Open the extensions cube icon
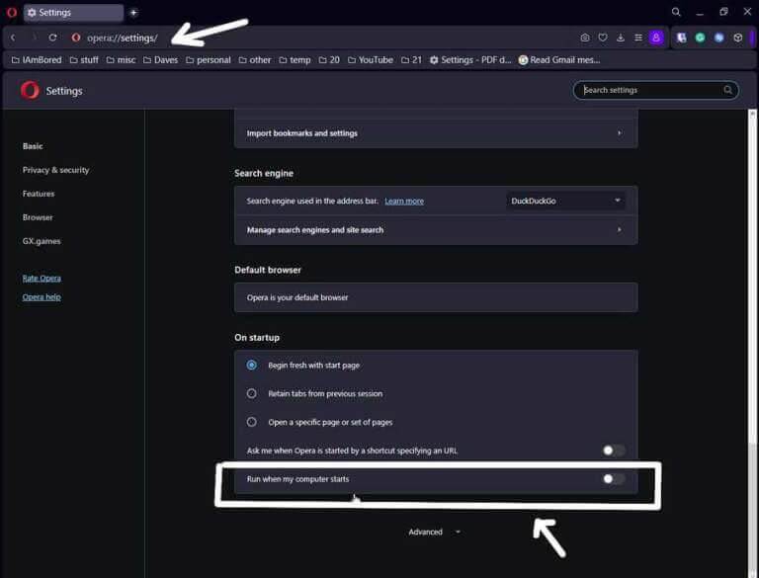Screen dimensions: 759x578 737,38
